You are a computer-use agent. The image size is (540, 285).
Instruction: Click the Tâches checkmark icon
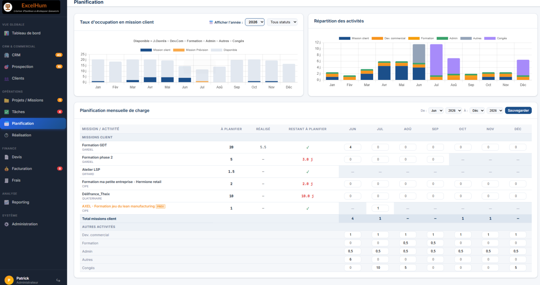click(6, 112)
